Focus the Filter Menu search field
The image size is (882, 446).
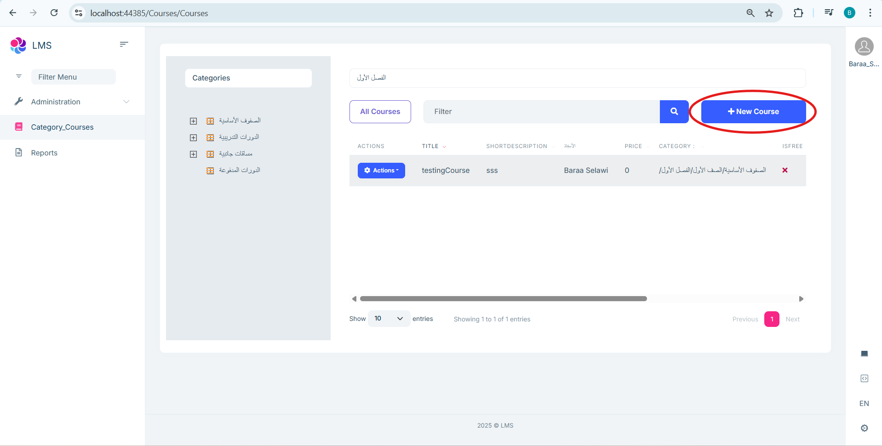(x=74, y=77)
